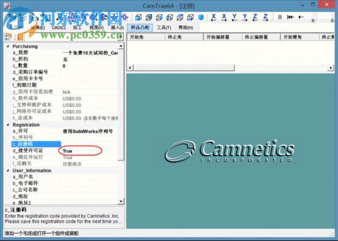Select the f_到期日期 row
This screenshot has height=241, width=338.
[65, 85]
